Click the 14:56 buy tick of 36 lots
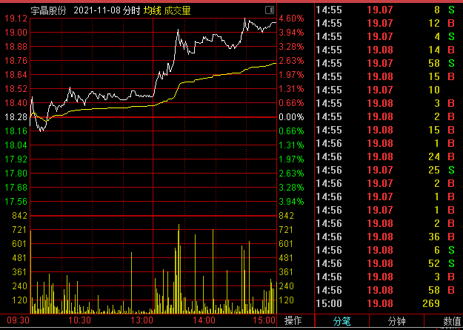Image resolution: width=463 pixels, height=330 pixels. [389, 237]
